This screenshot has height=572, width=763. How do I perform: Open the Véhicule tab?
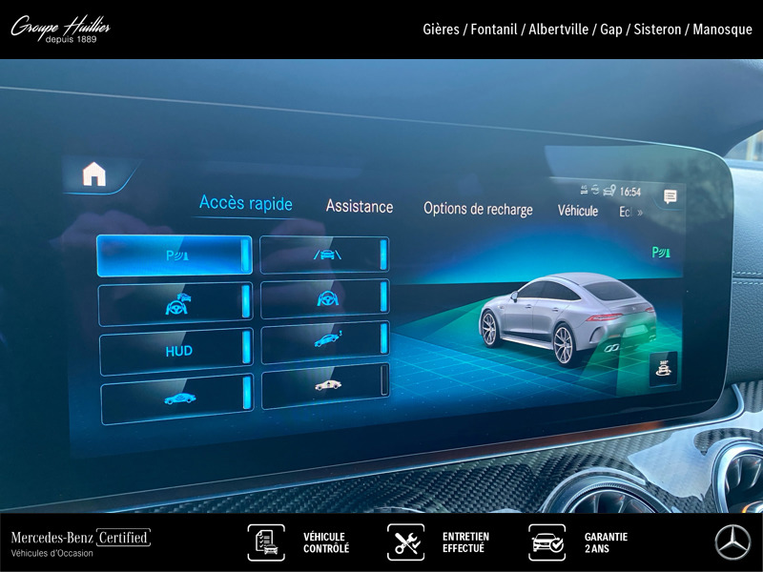coord(578,211)
